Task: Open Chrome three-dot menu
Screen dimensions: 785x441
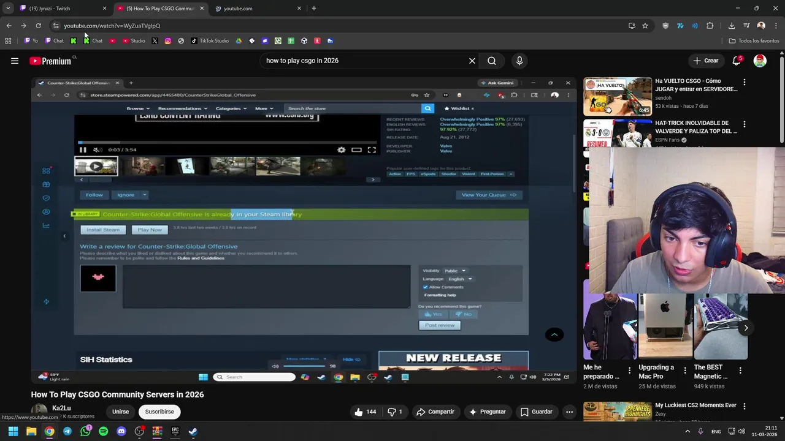Action: point(776,26)
